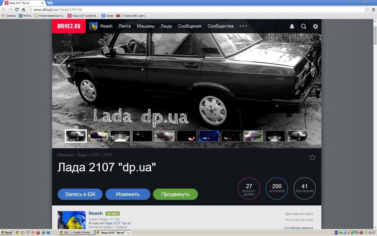The width and height of the screenshot is (377, 236).
Task: Open 200 читателей counter
Action: (277, 188)
